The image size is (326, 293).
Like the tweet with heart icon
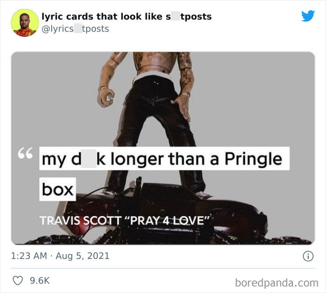[x=18, y=280]
